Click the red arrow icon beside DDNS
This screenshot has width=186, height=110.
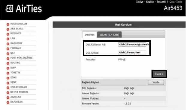(8, 78)
